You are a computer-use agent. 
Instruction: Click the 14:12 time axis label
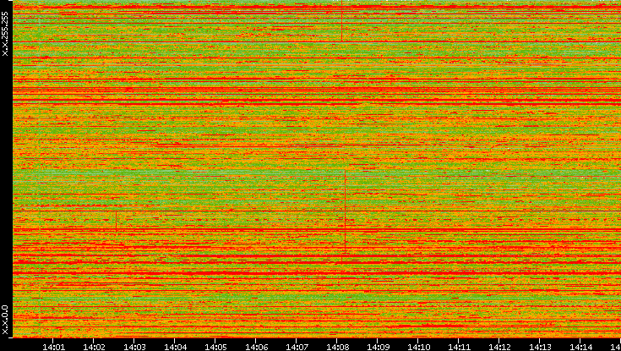tap(499, 347)
